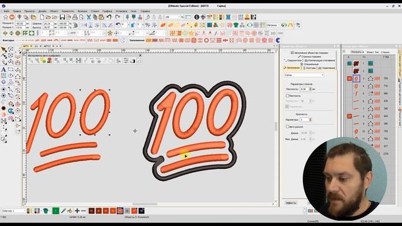Click the Home icon in top toolbar
This screenshot has width=402, height=226.
point(6,17)
